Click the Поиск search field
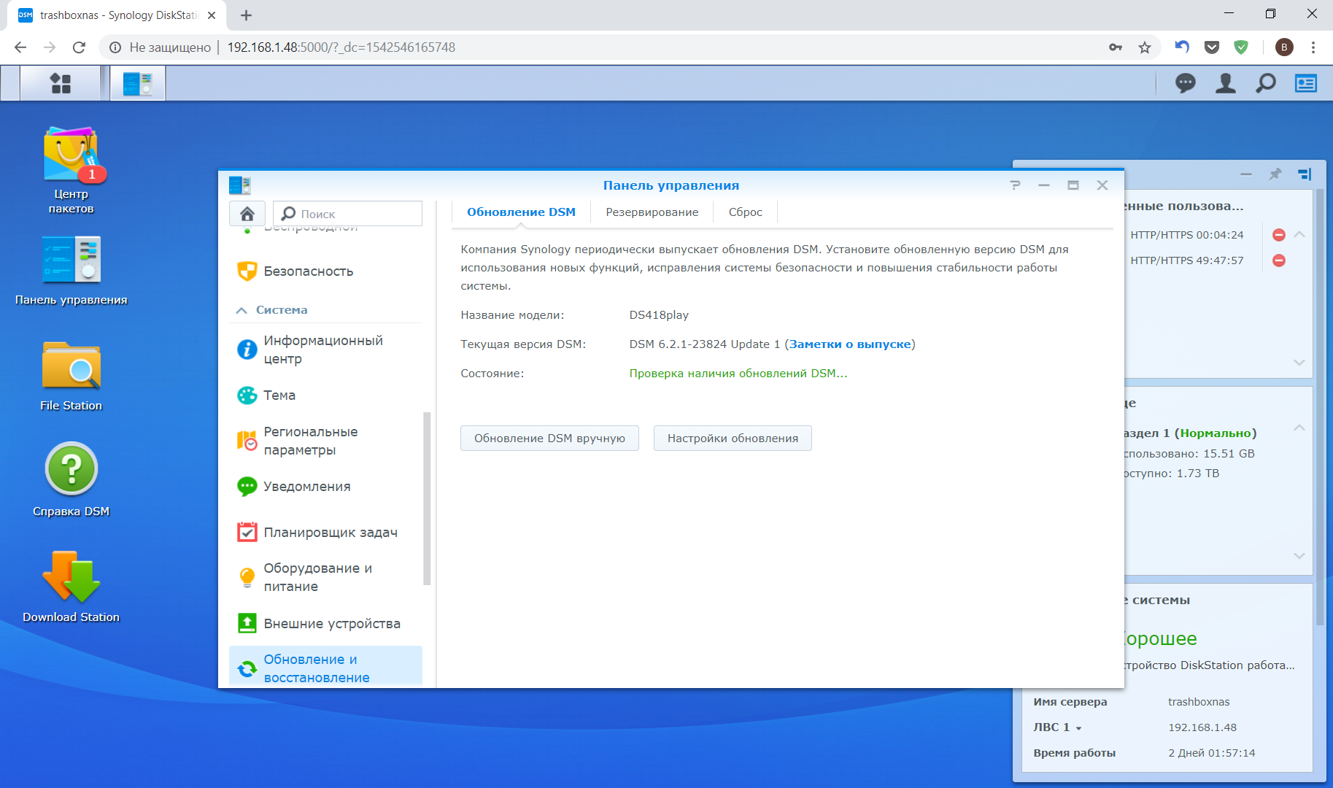 348,214
